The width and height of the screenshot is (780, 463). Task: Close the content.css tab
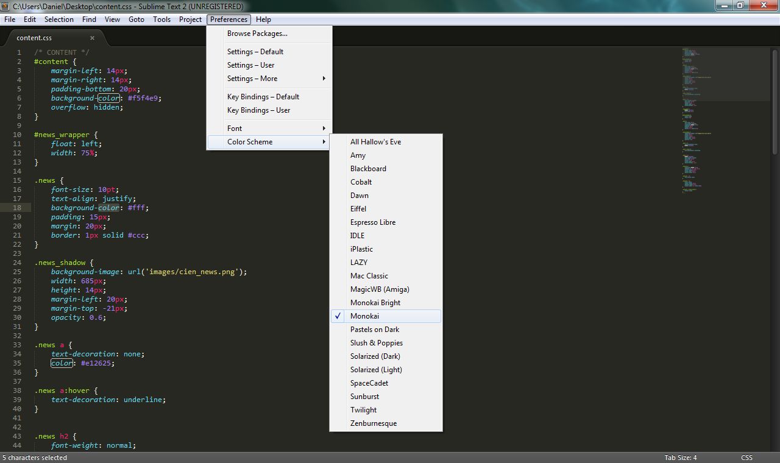92,38
